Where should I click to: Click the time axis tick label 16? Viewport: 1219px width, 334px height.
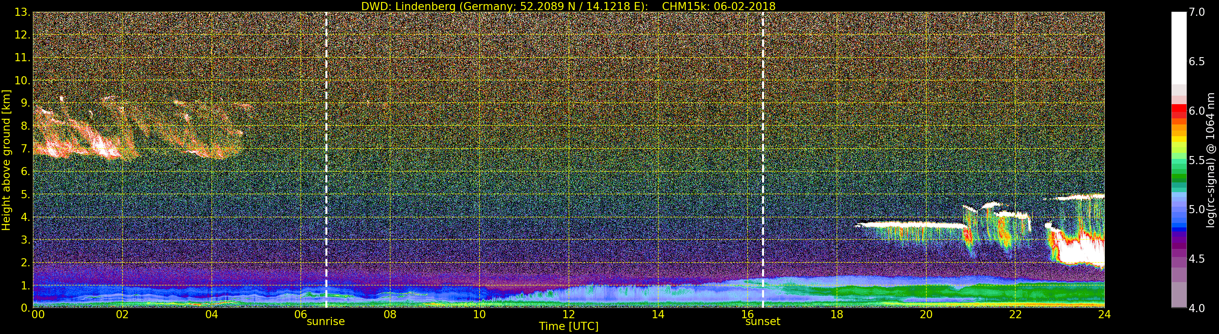click(x=747, y=314)
